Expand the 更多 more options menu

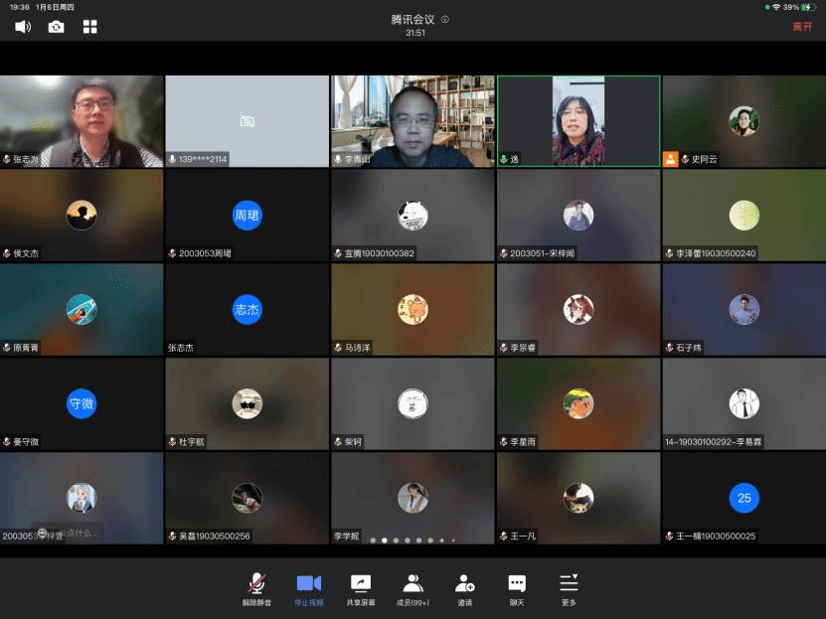tap(569, 588)
